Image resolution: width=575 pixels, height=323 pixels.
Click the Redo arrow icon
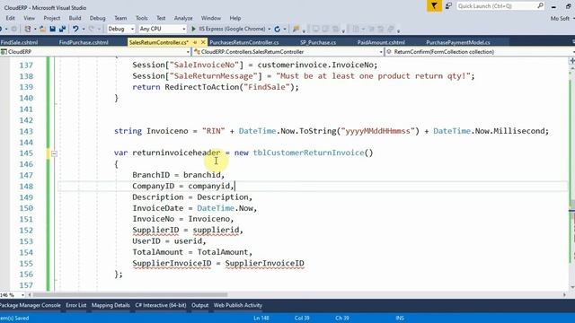tap(92, 29)
